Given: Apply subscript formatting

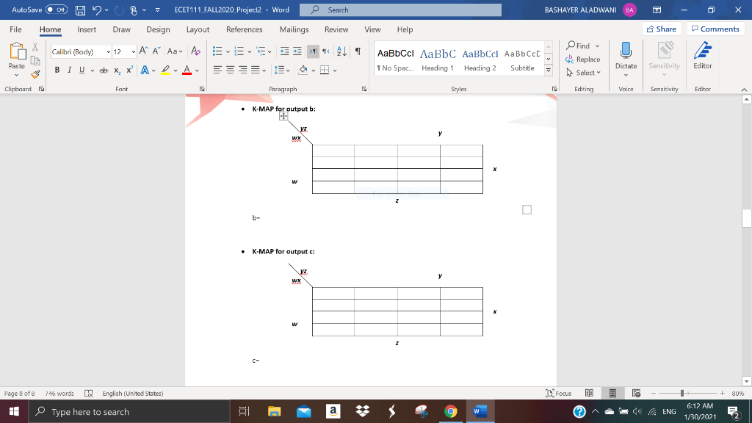Looking at the screenshot, I should (x=117, y=70).
